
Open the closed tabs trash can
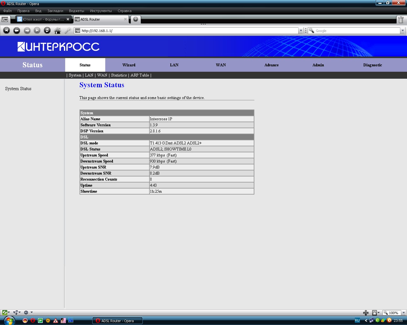tap(401, 20)
